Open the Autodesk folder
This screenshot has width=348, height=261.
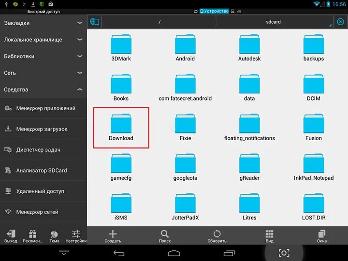[x=249, y=48]
